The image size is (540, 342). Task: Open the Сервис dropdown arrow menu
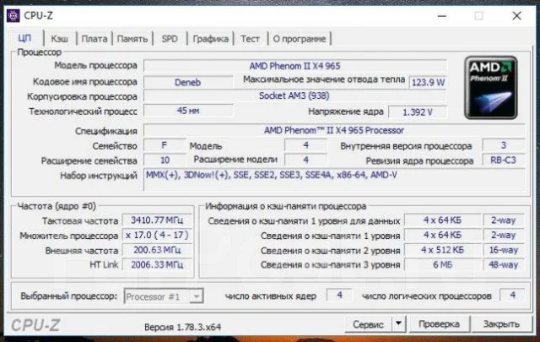coord(399,324)
